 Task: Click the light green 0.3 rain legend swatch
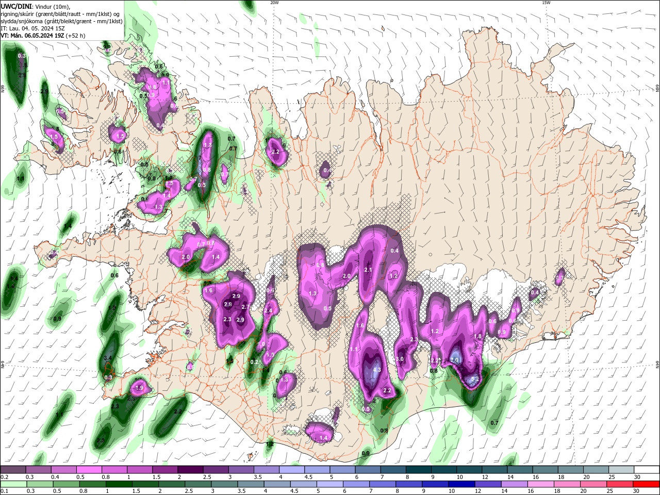(40, 484)
